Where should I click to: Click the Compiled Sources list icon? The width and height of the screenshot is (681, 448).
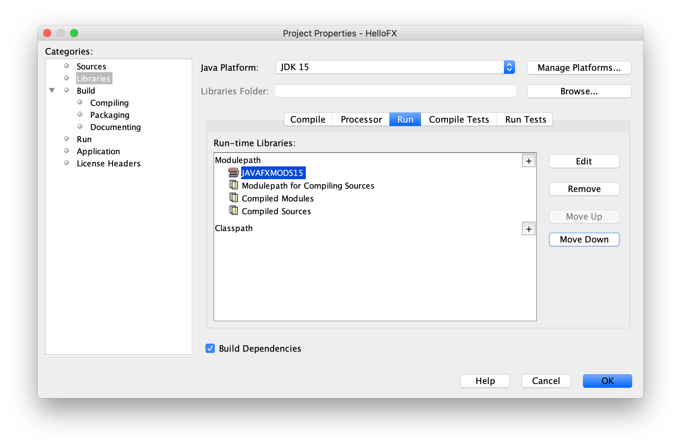pyautogui.click(x=233, y=211)
